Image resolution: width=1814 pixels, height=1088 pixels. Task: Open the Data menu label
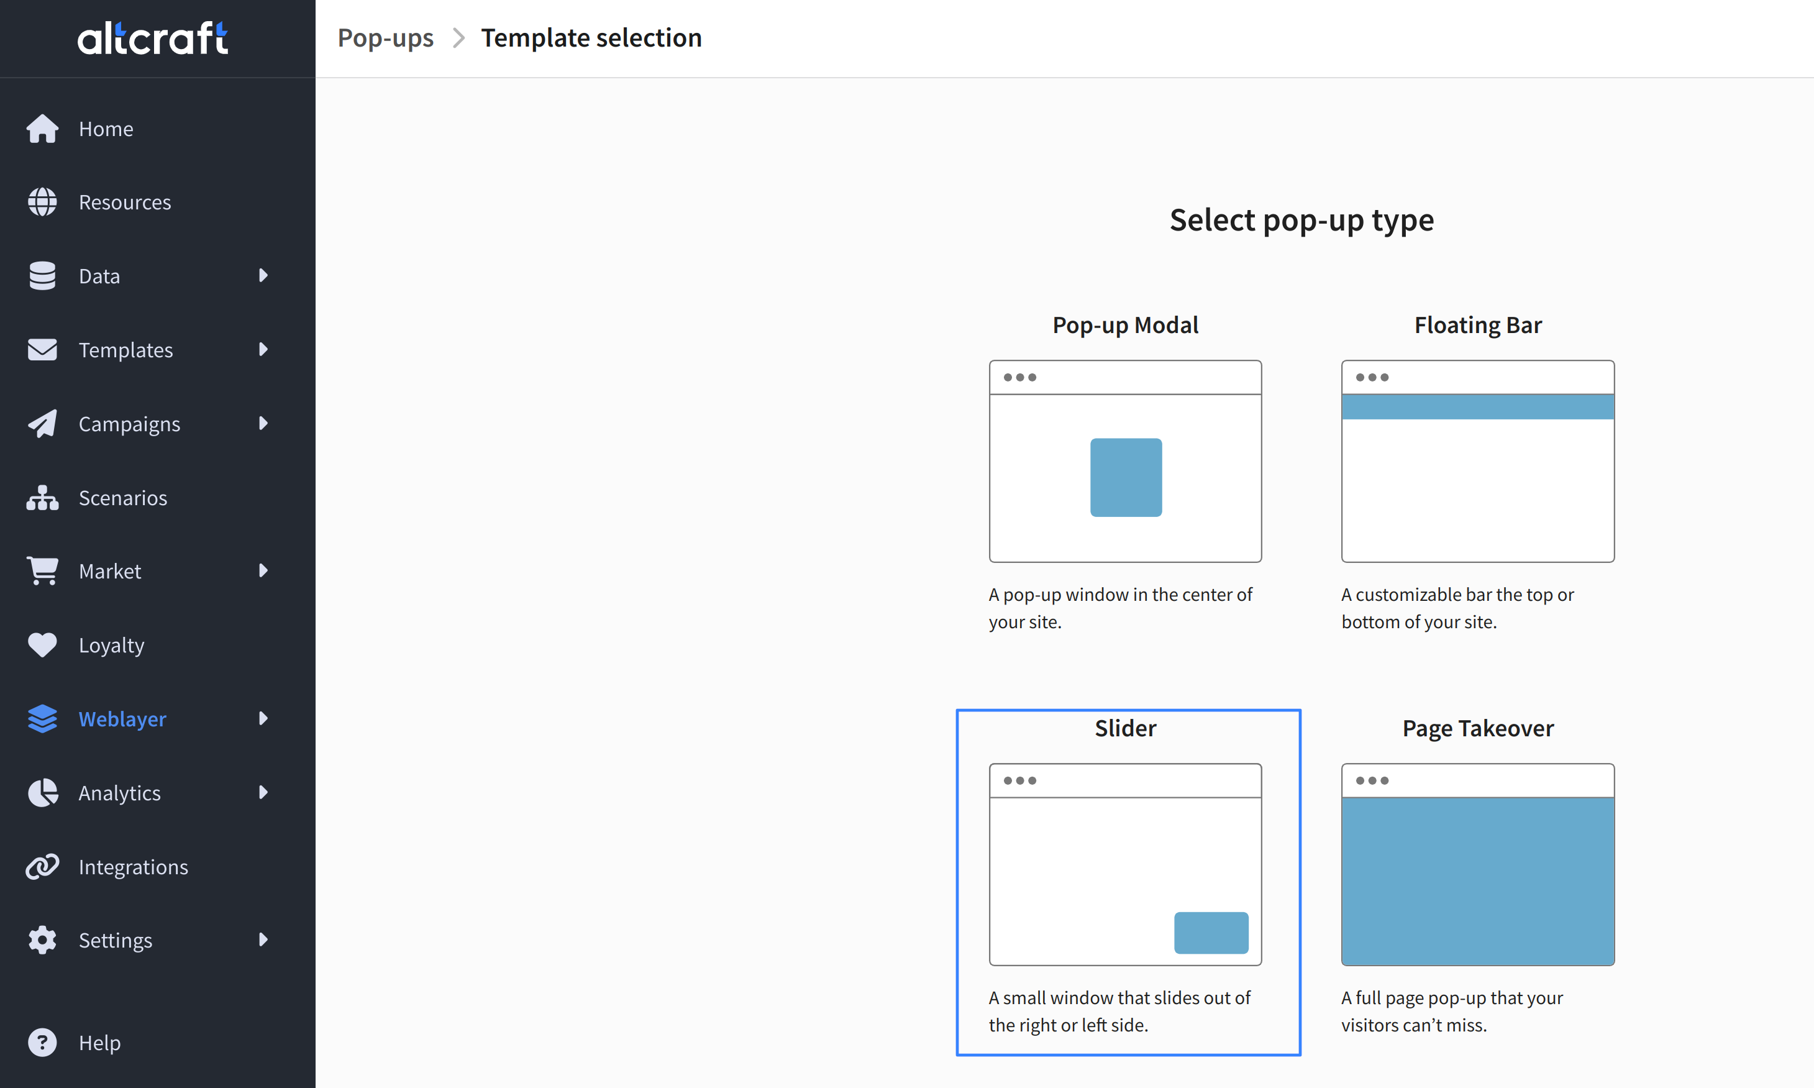[x=99, y=277]
